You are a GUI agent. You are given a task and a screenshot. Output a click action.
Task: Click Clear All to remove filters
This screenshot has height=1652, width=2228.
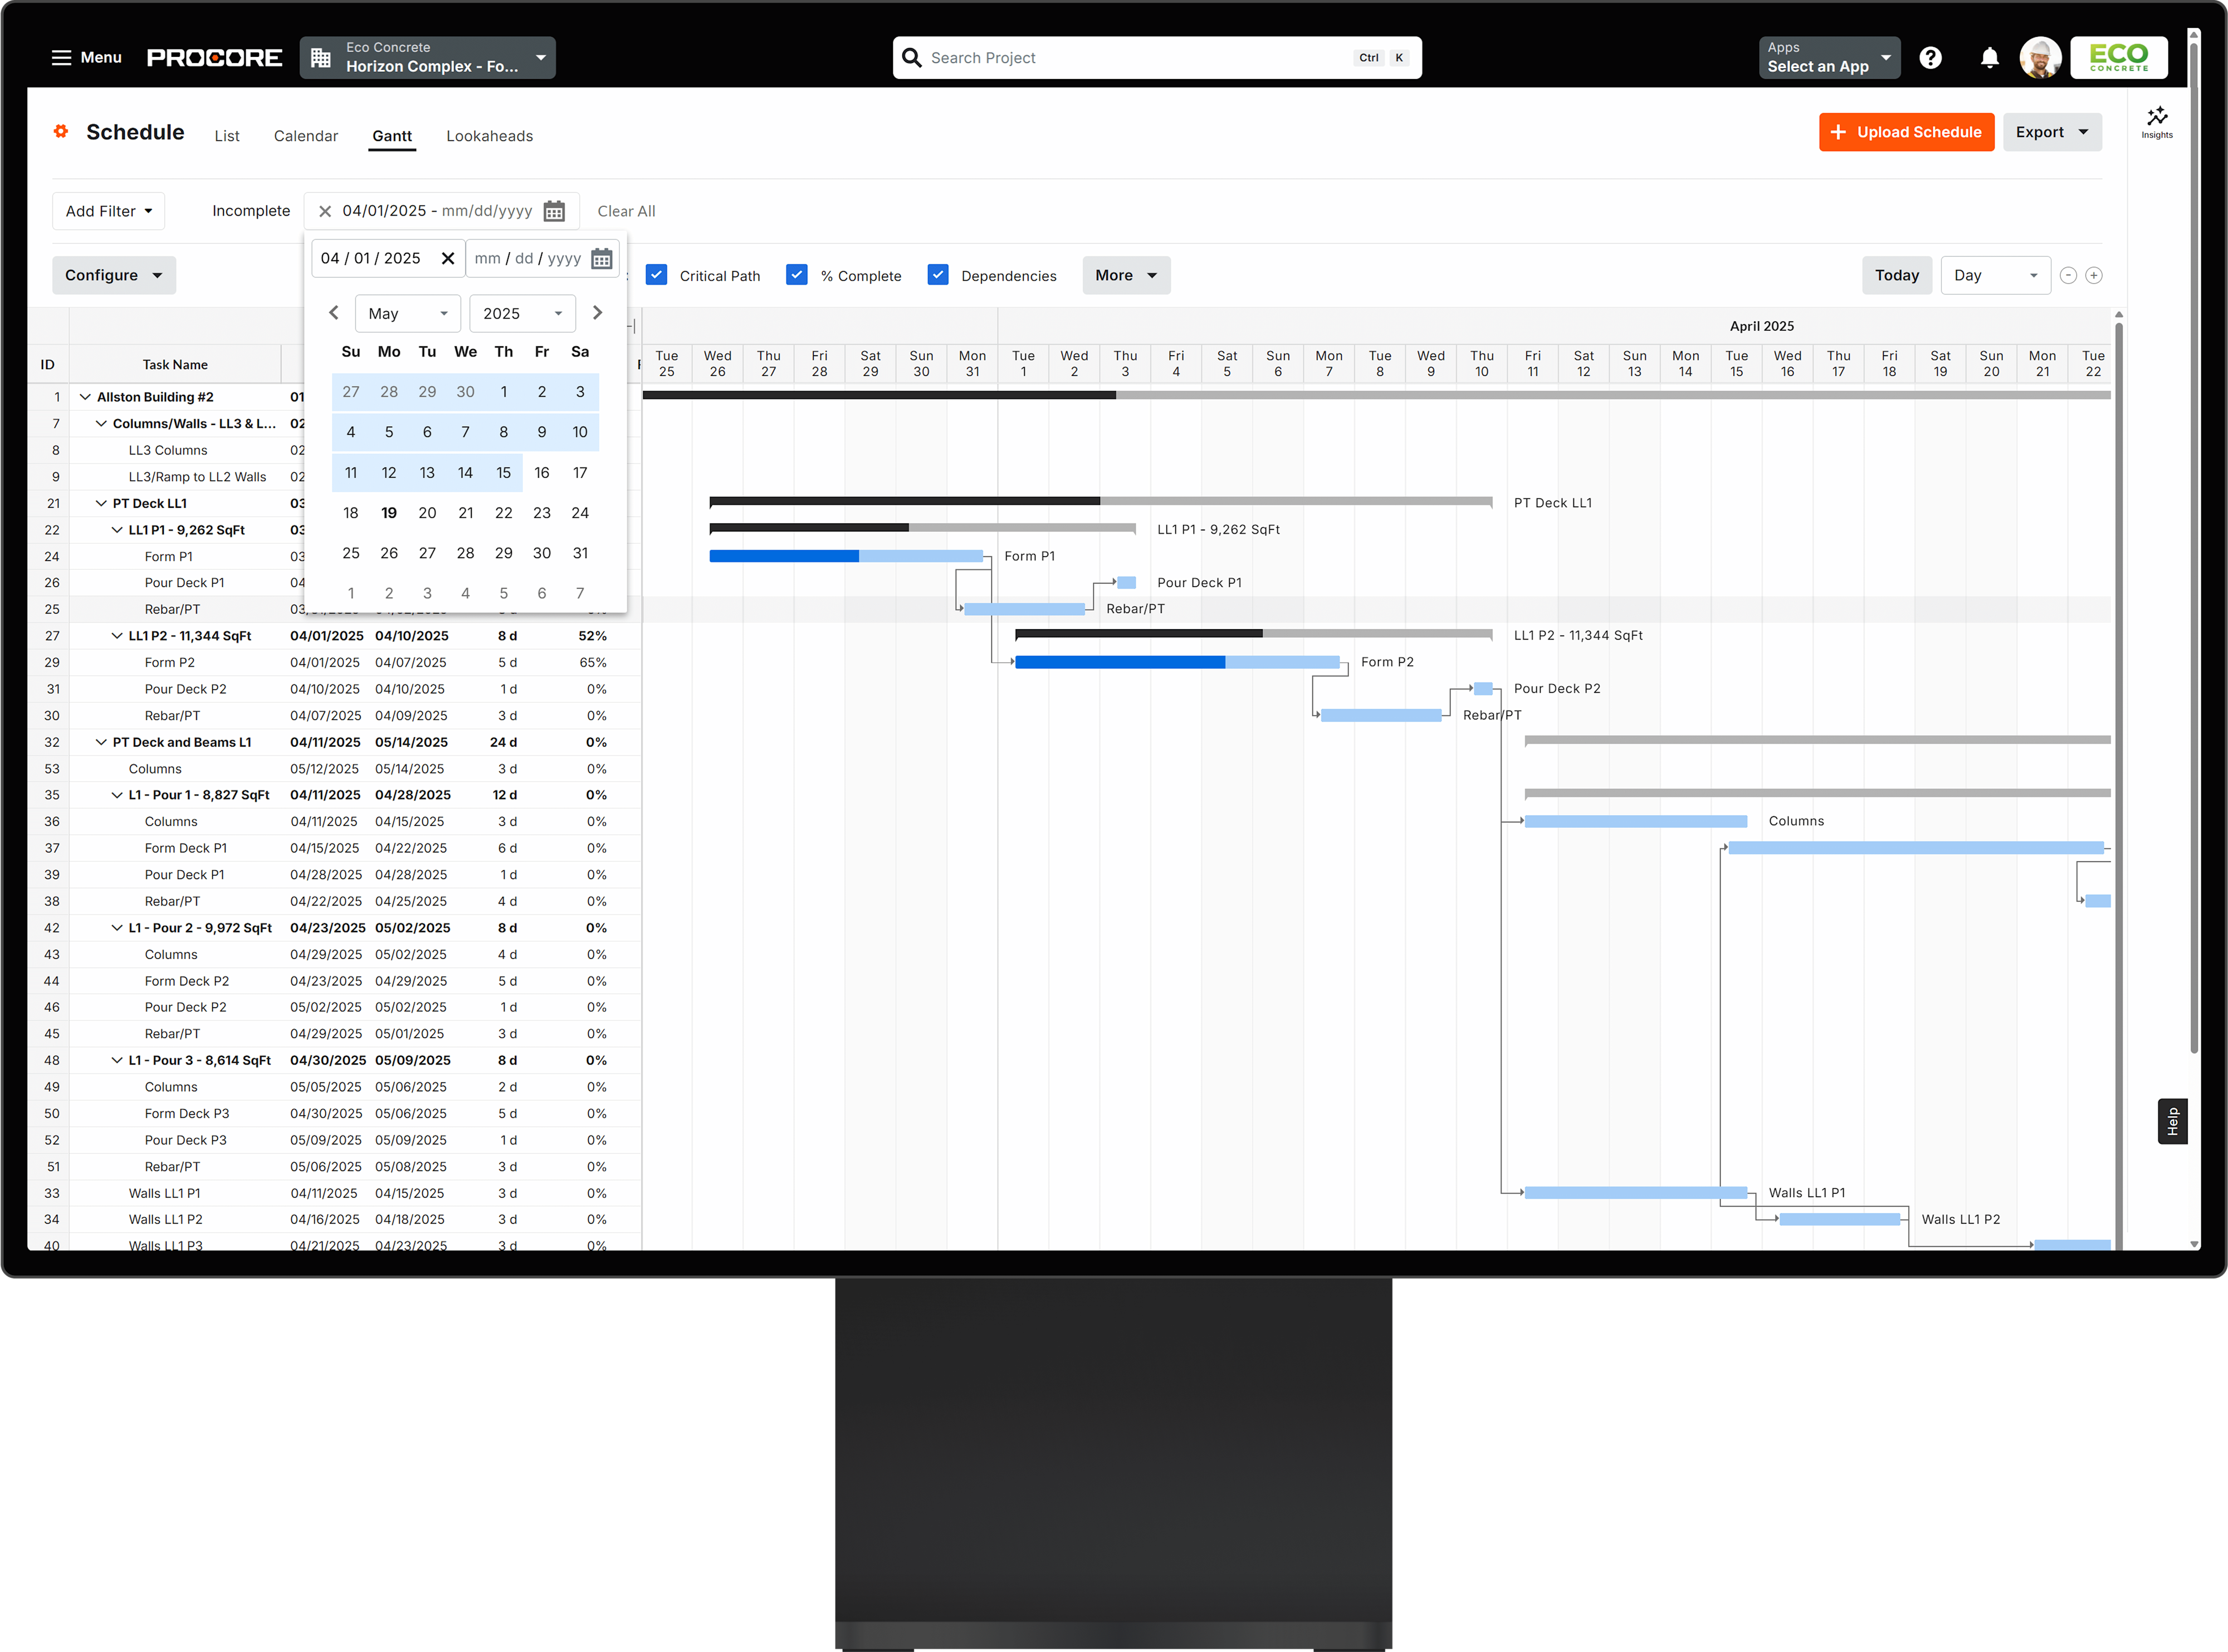(626, 210)
